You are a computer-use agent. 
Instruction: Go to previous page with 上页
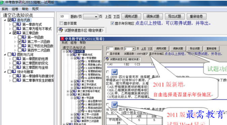click(108, 17)
